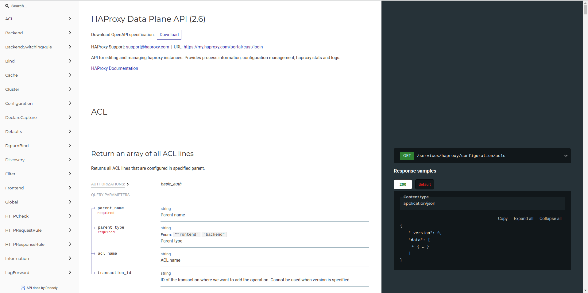The width and height of the screenshot is (588, 293).
Task: Click the page scrollbar down arrow
Action: (x=585, y=290)
